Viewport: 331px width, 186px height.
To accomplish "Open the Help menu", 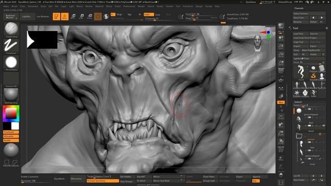I will [x=217, y=7].
